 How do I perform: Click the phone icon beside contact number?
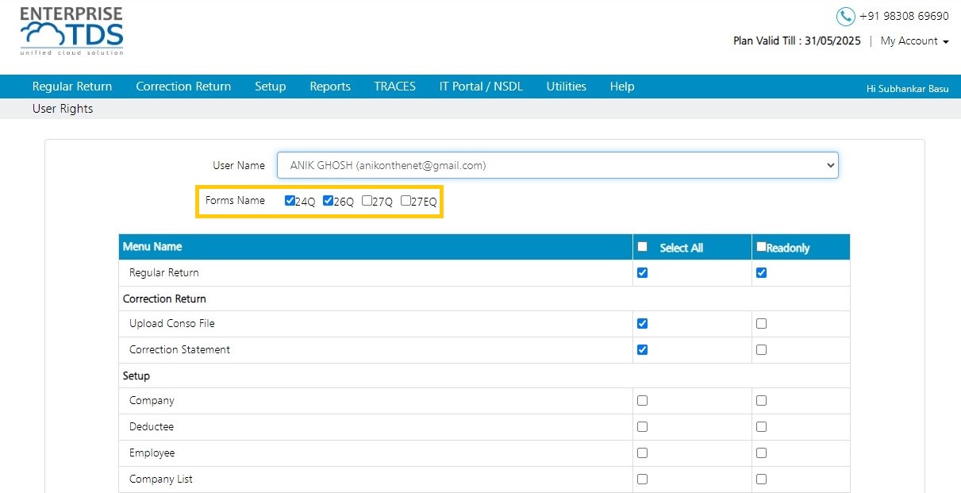point(845,16)
